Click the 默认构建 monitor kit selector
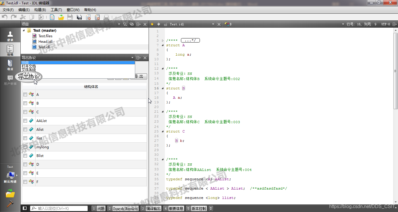The width and height of the screenshot is (398, 212). click(x=10, y=176)
